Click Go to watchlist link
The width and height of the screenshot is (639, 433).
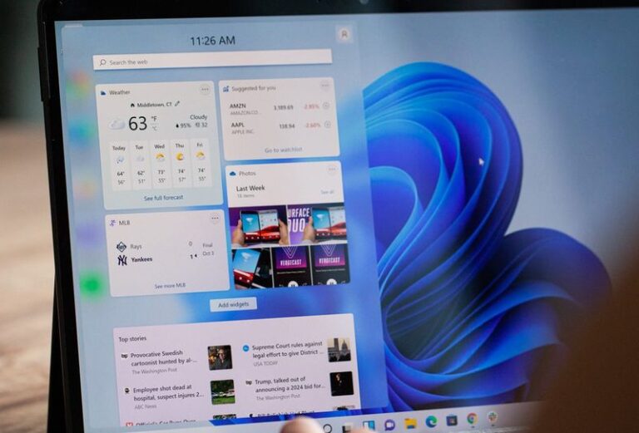tap(284, 150)
